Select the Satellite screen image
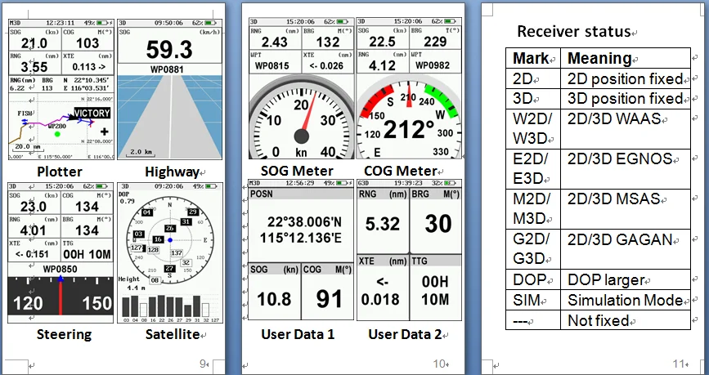The height and width of the screenshot is (375, 709). click(170, 252)
